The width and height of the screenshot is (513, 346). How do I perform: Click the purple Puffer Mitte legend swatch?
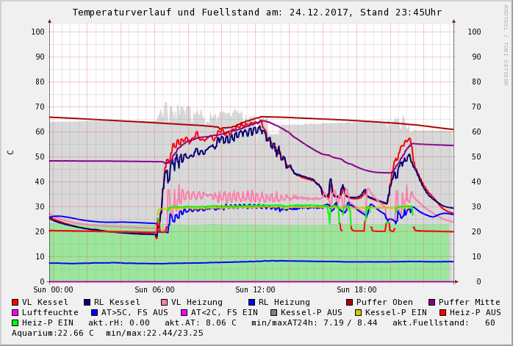(432, 302)
